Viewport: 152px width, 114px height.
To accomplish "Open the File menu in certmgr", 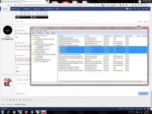I will click(33, 31).
